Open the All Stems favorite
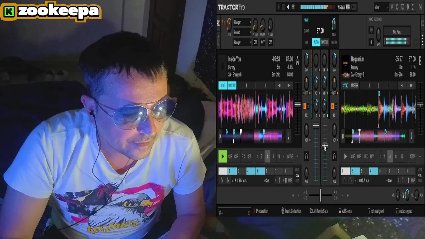 (x=345, y=211)
